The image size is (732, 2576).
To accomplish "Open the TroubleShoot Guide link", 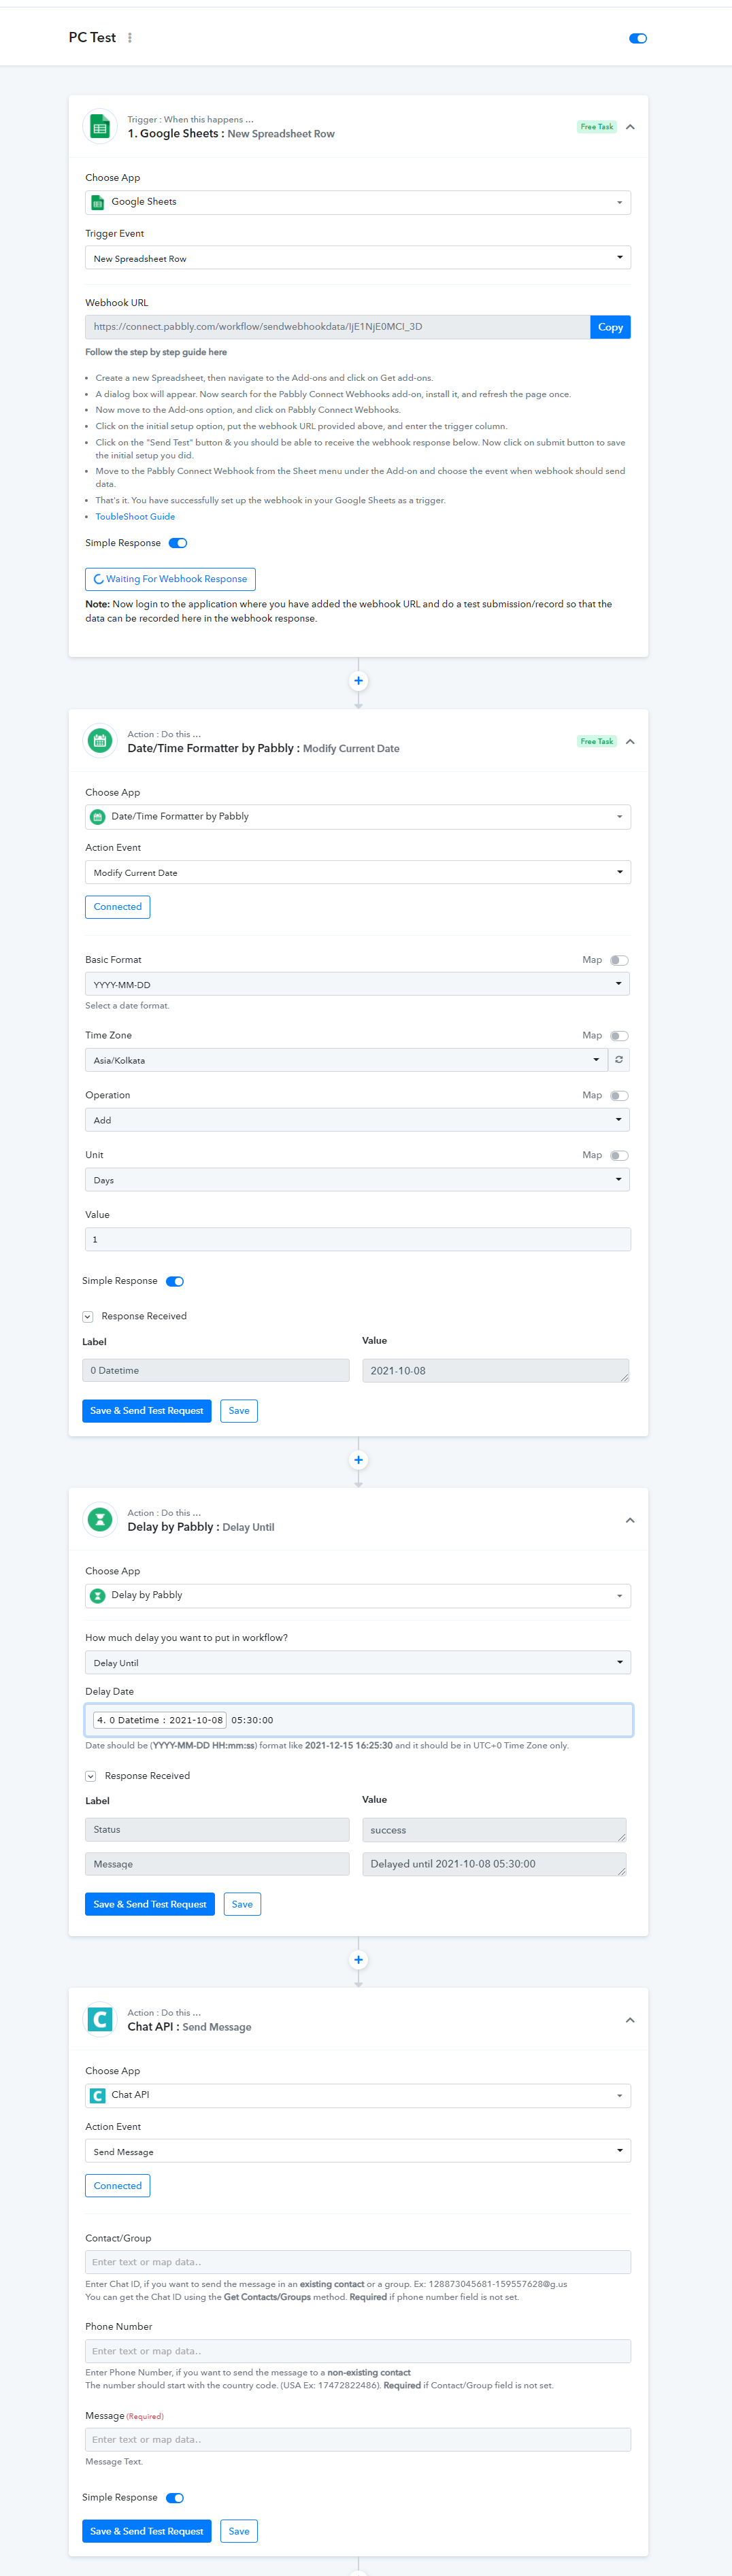I will coord(135,517).
